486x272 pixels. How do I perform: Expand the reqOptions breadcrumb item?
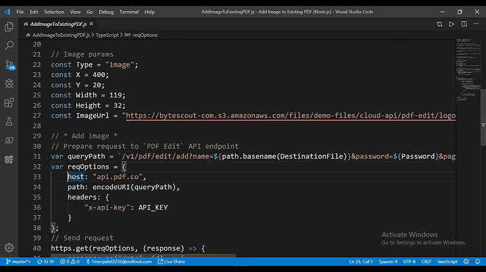(145, 35)
